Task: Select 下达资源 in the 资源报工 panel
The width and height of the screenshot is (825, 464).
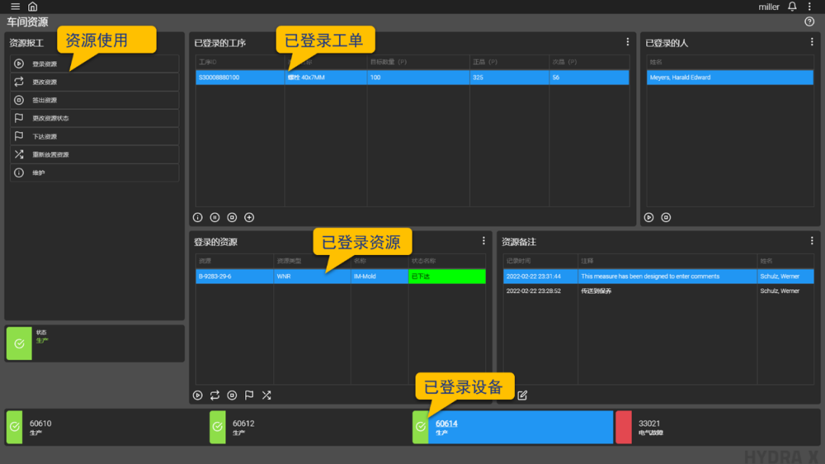Action: pos(95,136)
